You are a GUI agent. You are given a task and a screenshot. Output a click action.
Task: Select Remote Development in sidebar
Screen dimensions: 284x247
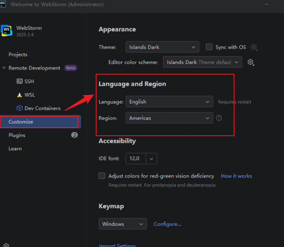[x=34, y=68]
